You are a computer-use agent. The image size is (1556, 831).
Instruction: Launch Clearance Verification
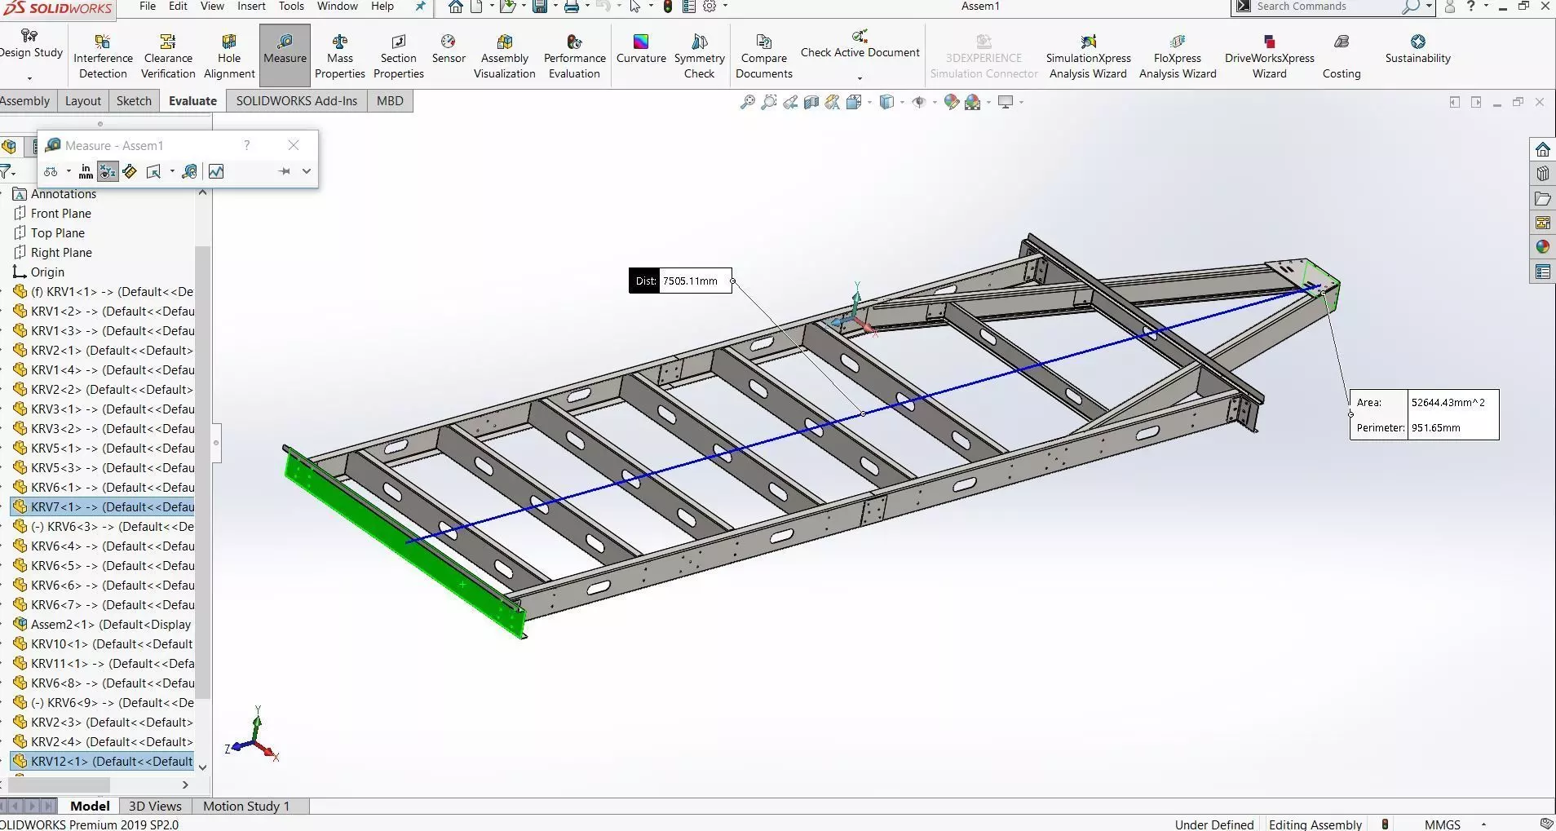pos(168,56)
